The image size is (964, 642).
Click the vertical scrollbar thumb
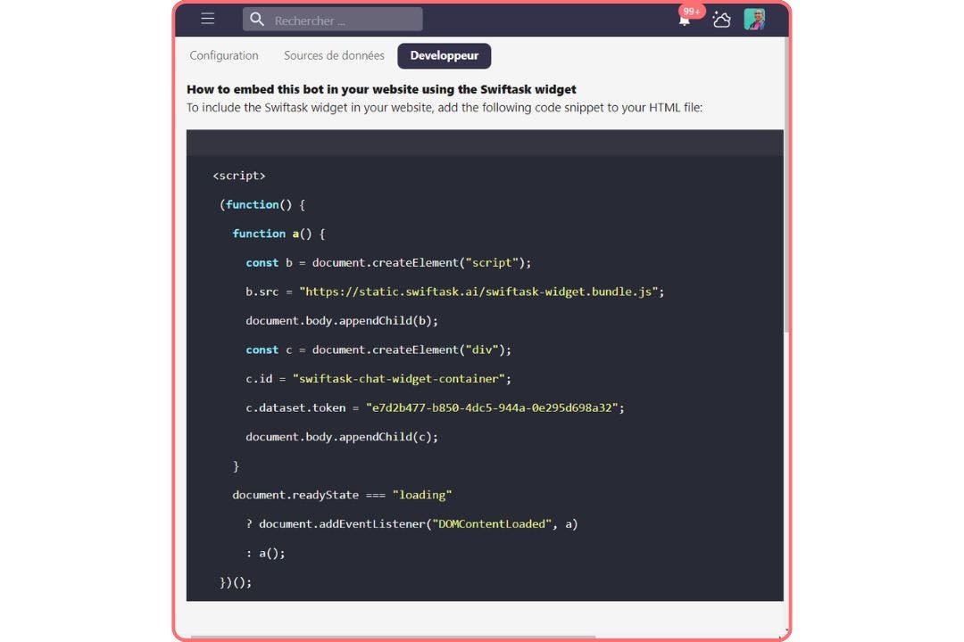[x=785, y=185]
